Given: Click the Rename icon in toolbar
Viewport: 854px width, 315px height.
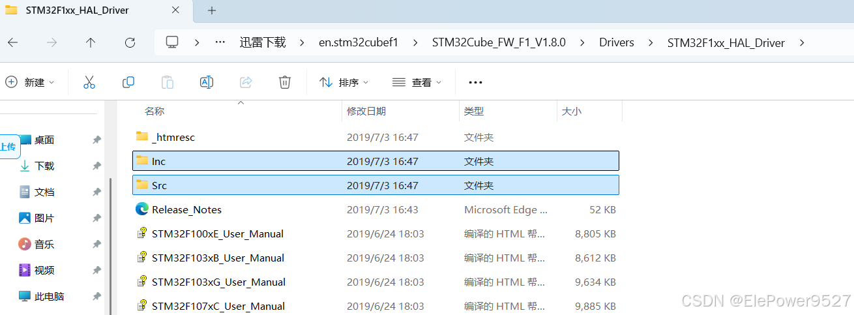Looking at the screenshot, I should (207, 82).
